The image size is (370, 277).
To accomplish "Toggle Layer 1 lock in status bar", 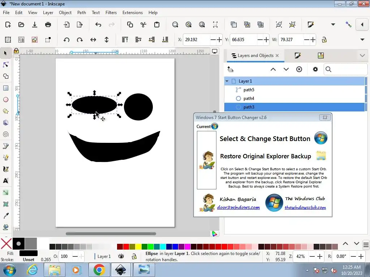I will (x=134, y=256).
